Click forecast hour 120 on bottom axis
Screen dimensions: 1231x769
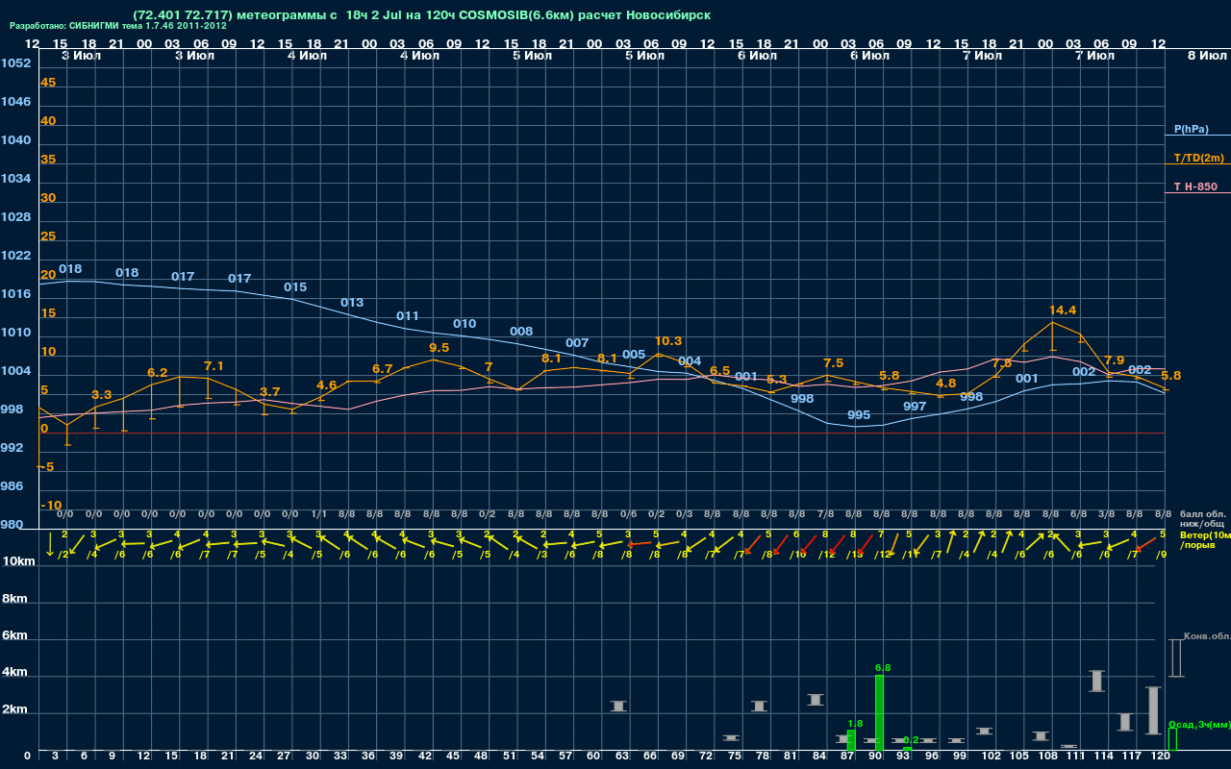1161,757
